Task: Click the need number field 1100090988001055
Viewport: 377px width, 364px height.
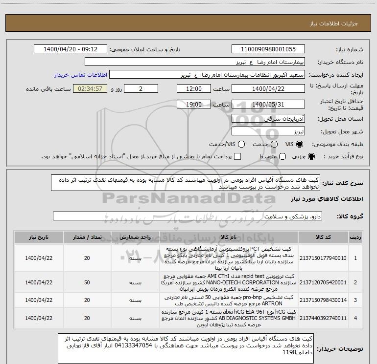Action: (x=268, y=49)
